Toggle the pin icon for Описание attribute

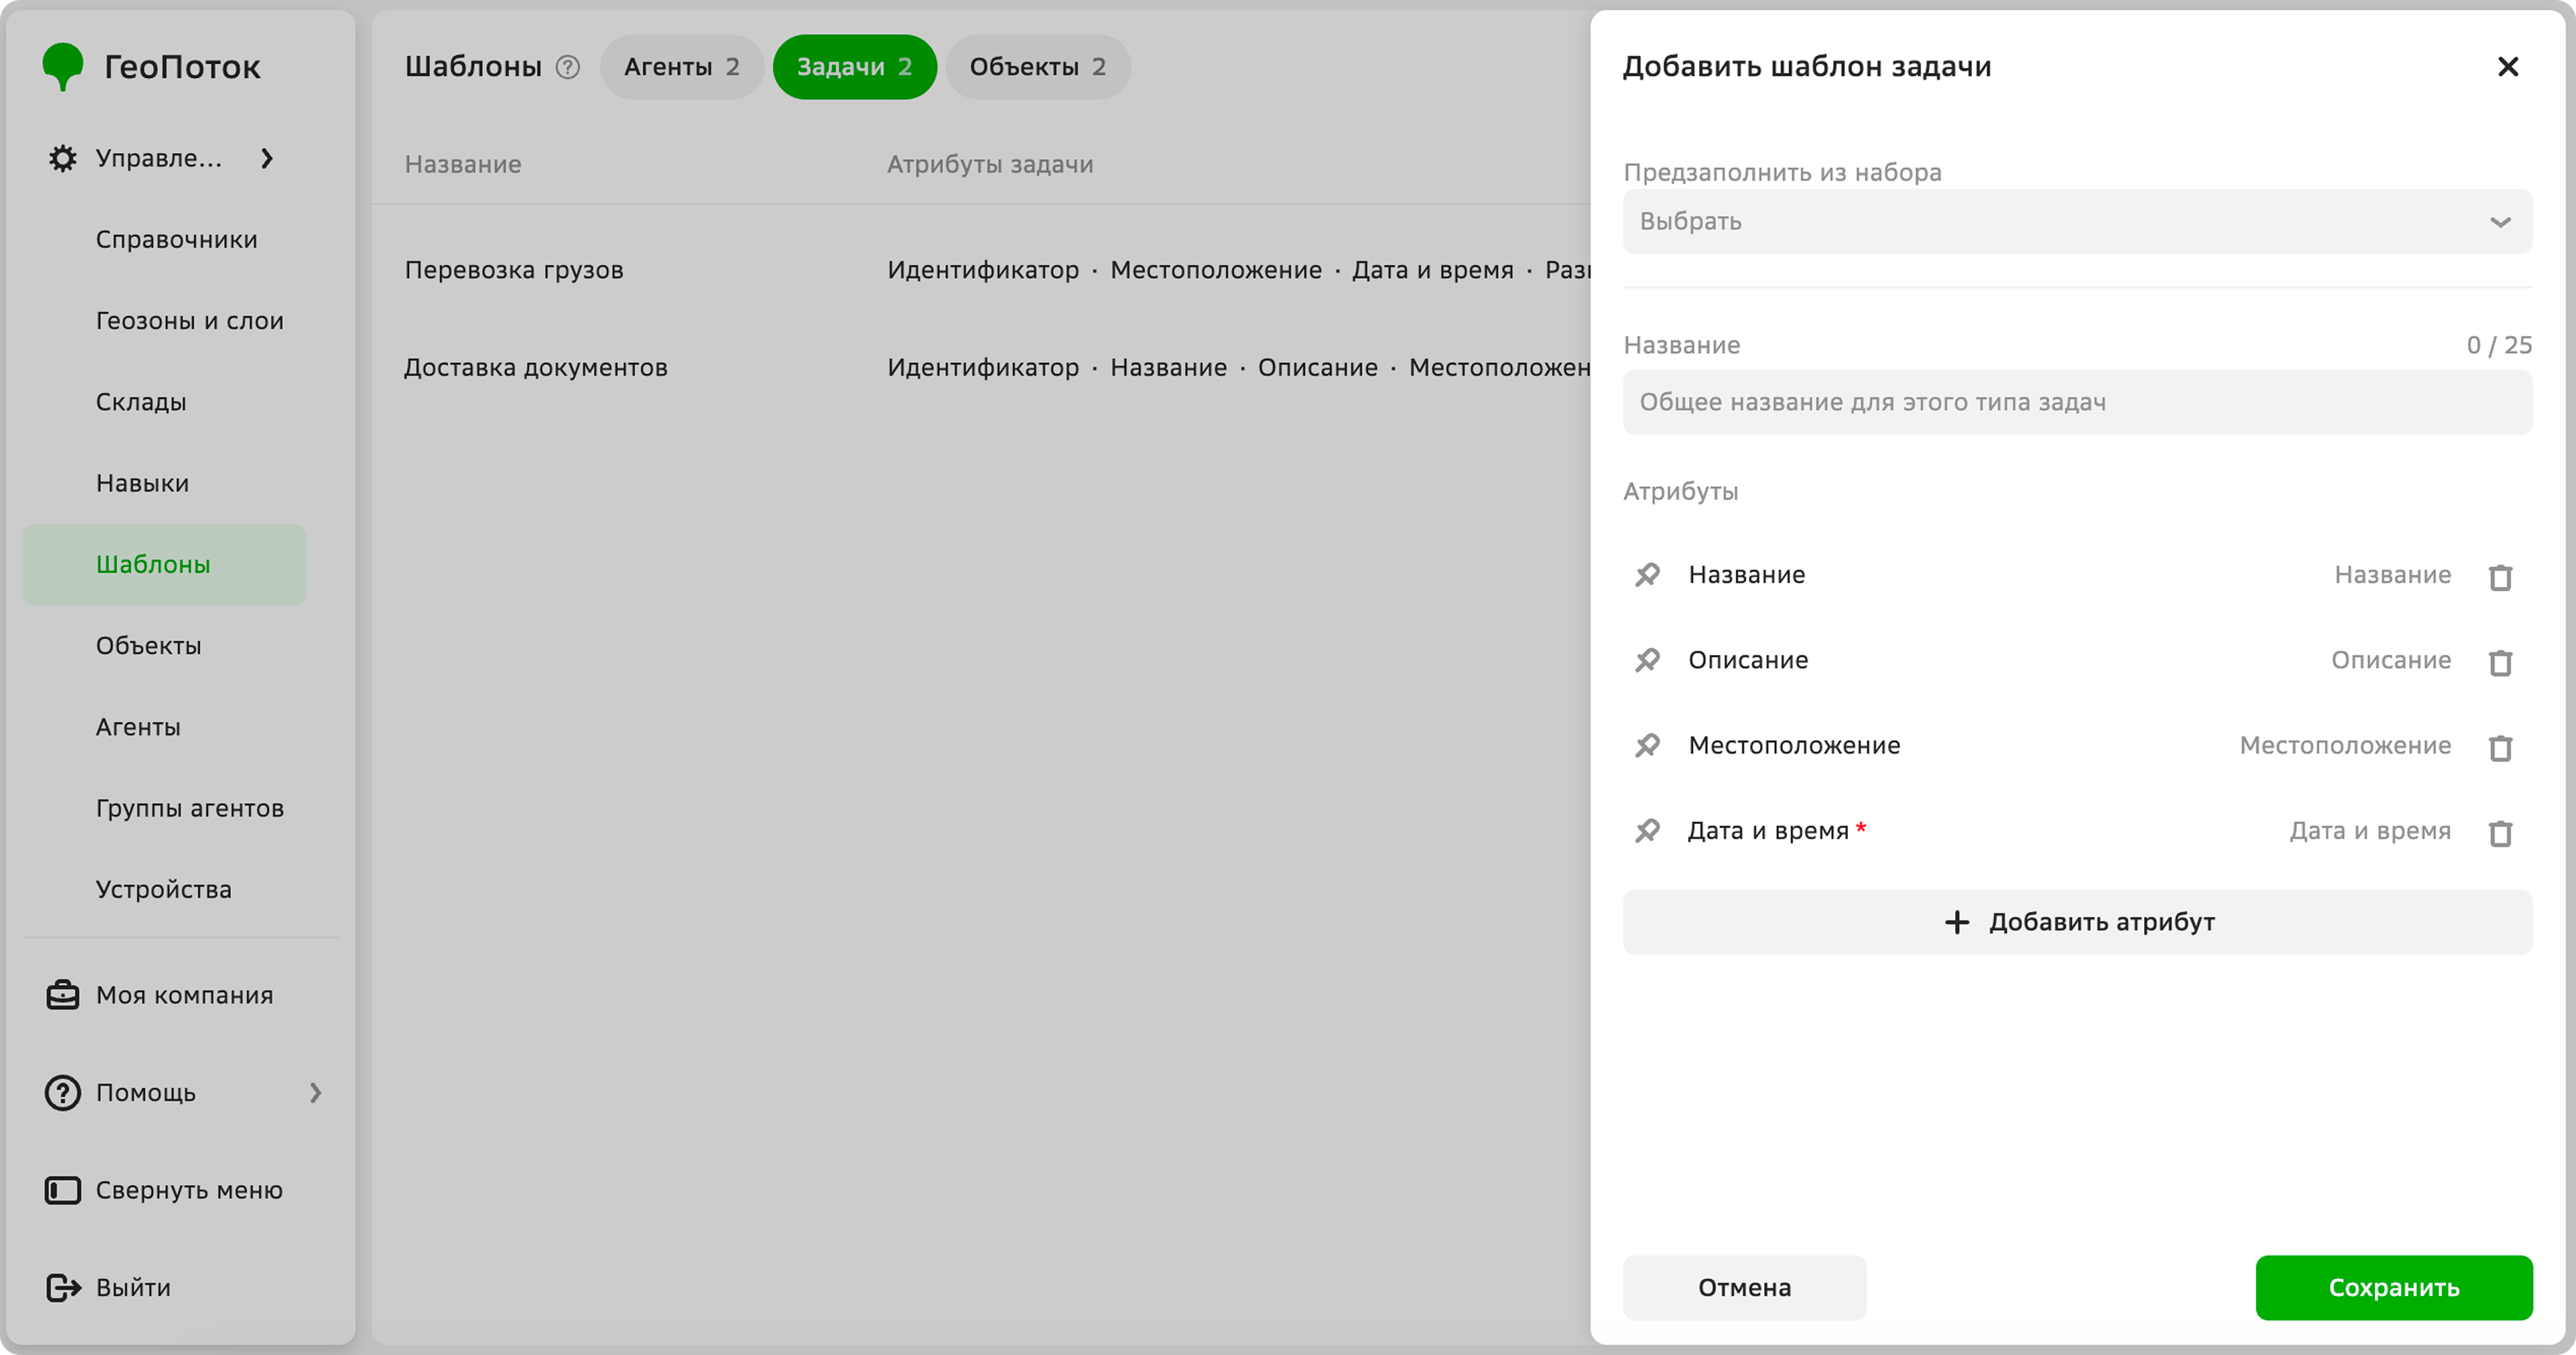[x=1647, y=660]
